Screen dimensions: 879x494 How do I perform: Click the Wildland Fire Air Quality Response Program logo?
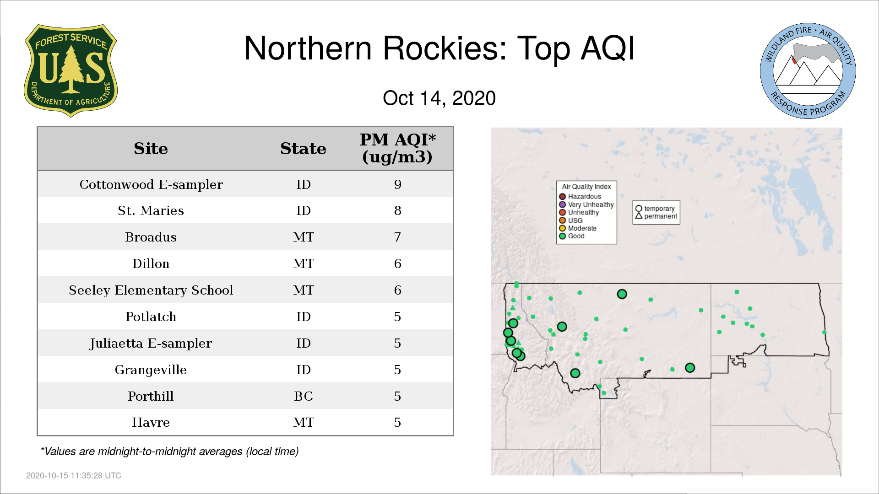click(808, 71)
